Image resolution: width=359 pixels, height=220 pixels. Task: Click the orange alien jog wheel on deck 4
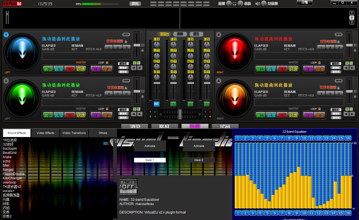[234, 99]
